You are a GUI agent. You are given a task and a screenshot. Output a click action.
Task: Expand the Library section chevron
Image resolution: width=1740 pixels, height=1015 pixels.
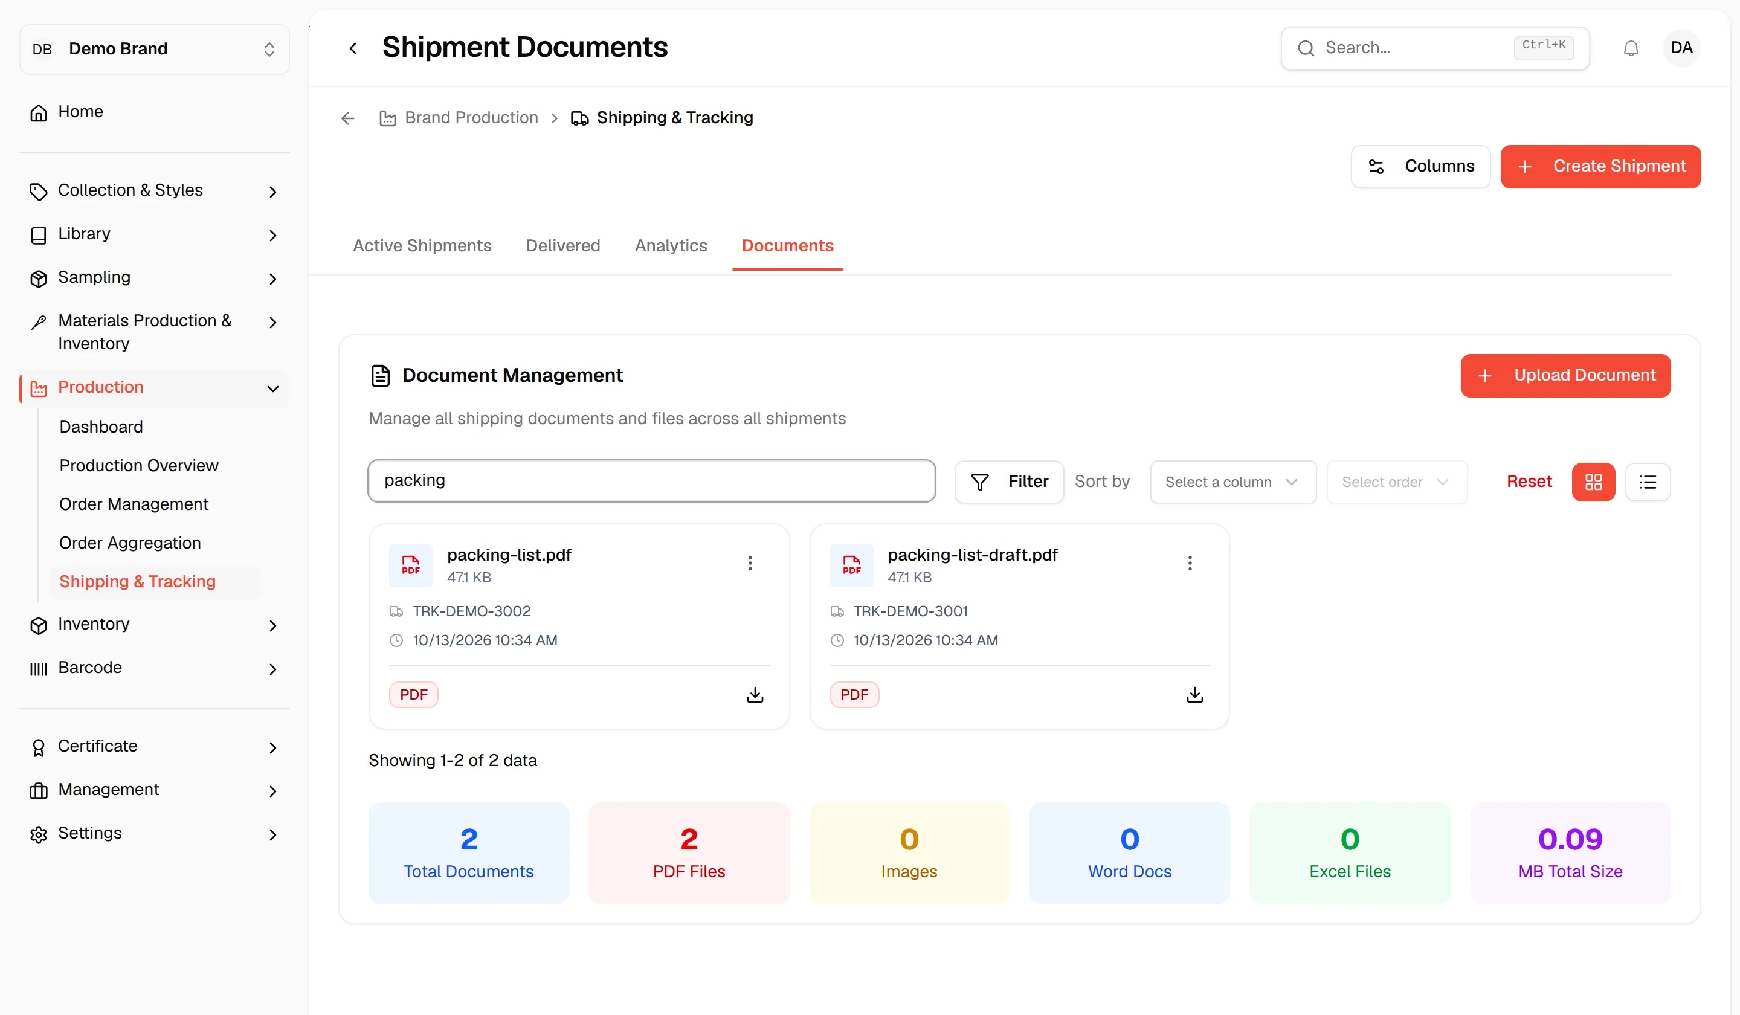pos(272,236)
